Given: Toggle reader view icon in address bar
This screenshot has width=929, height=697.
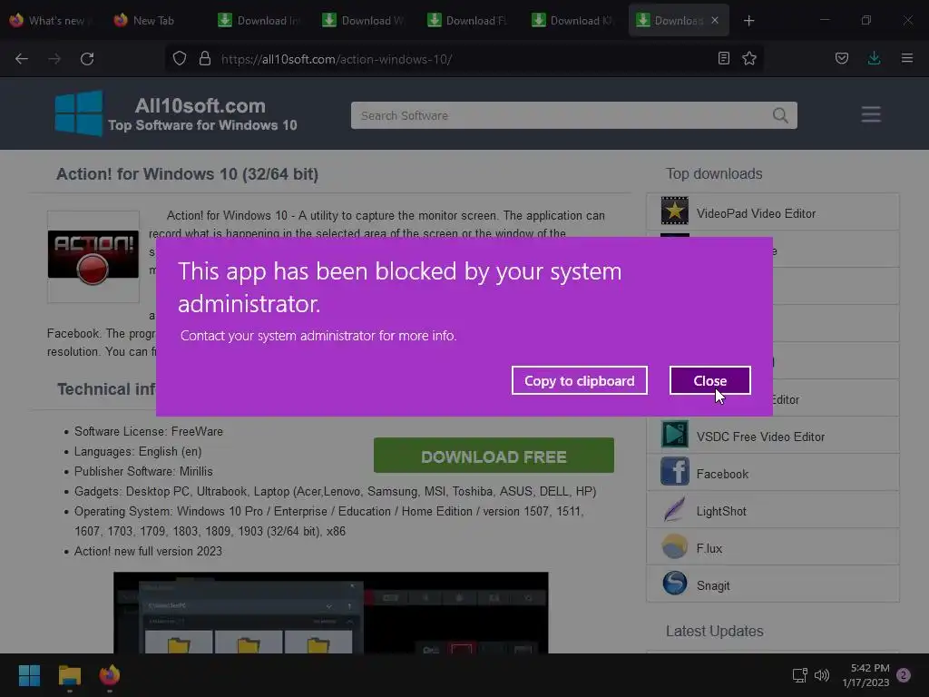Looking at the screenshot, I should coord(723,58).
